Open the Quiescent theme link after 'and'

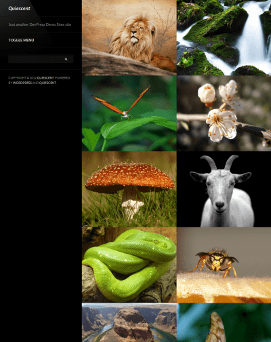point(47,83)
